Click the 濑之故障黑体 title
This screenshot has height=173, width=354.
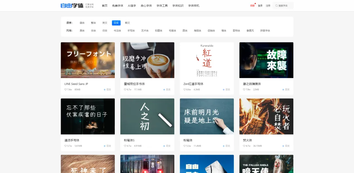(252, 84)
